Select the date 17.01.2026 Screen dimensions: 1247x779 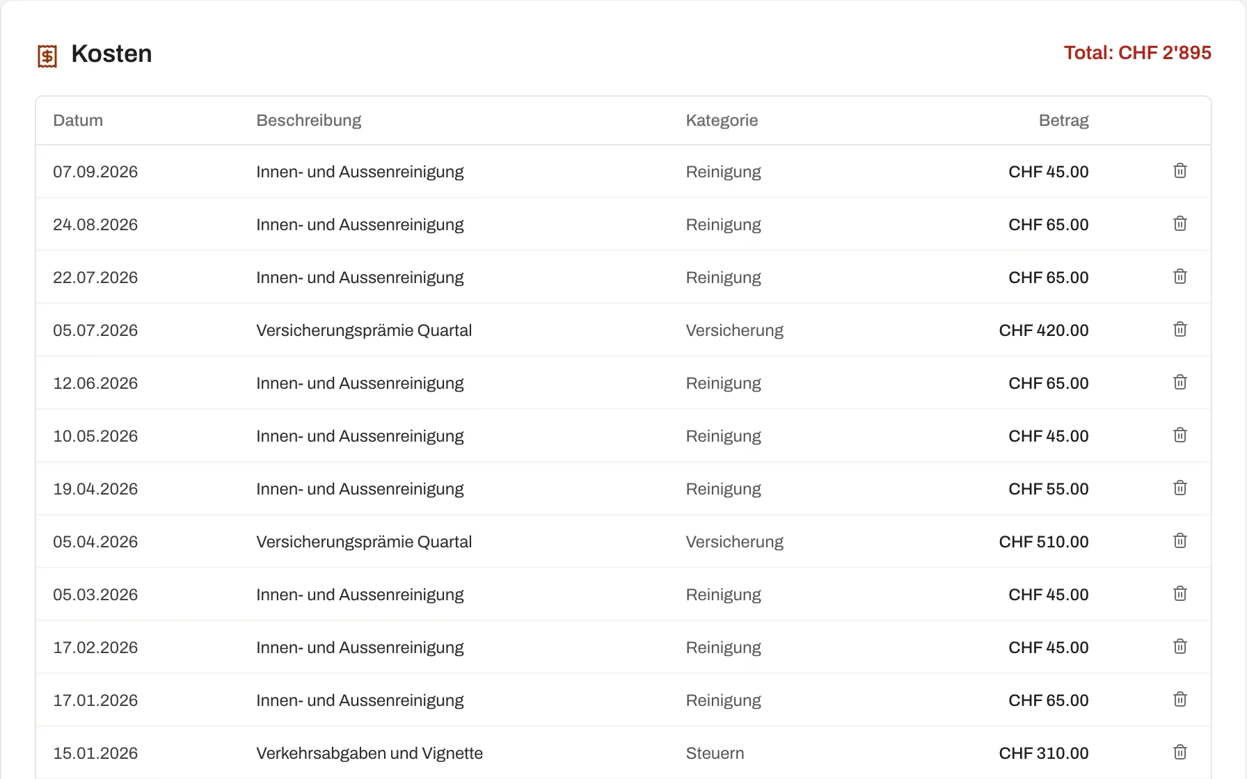point(95,700)
